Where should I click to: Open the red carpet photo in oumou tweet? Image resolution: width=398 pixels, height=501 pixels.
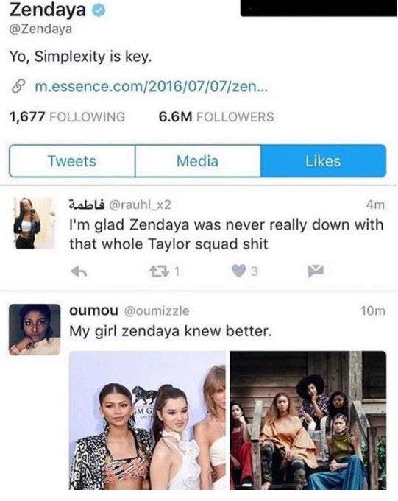(147, 420)
